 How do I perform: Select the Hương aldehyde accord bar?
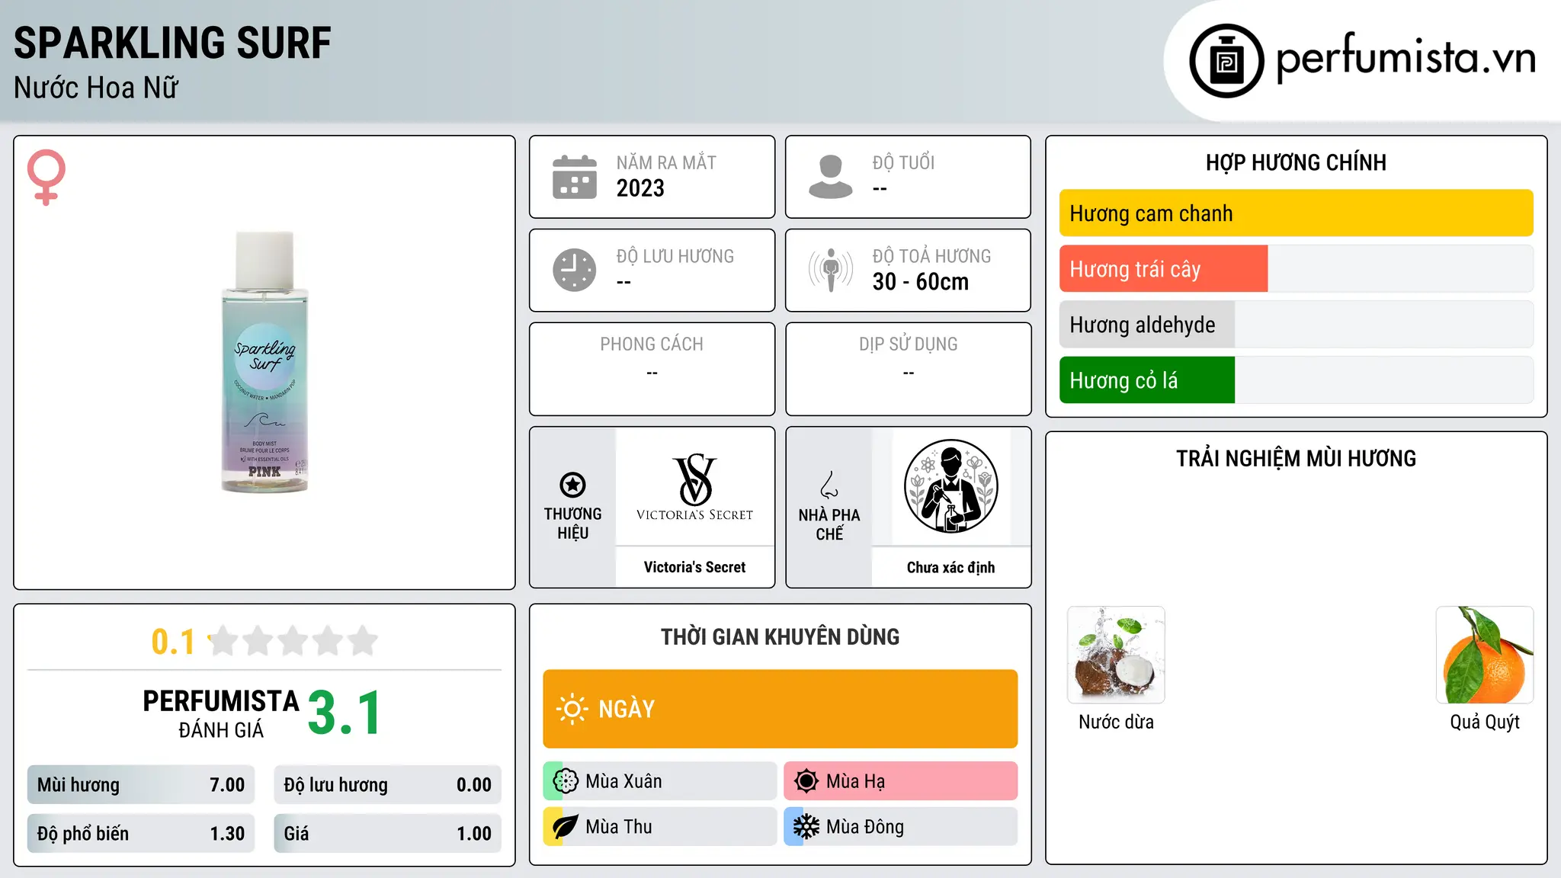tap(1297, 325)
